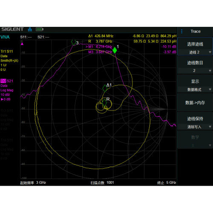
Task: Click the disabled 数学 math dropdown
Action: tap(195, 139)
